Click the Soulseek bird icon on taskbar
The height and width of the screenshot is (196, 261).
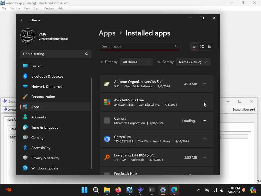(141, 190)
